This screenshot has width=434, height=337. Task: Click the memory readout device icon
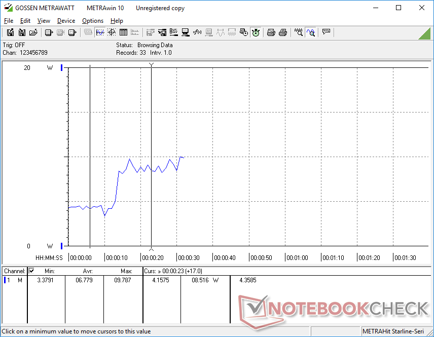point(72,32)
